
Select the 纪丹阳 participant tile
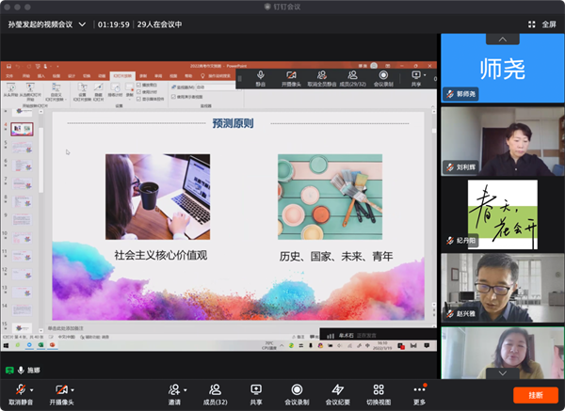pyautogui.click(x=502, y=214)
